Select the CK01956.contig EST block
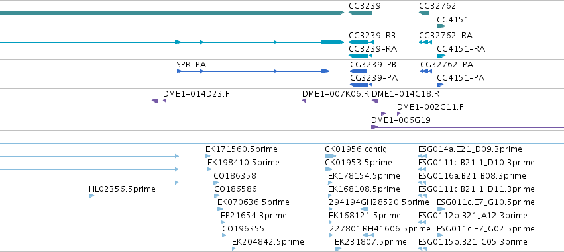The image size is (564, 252). pos(330,156)
